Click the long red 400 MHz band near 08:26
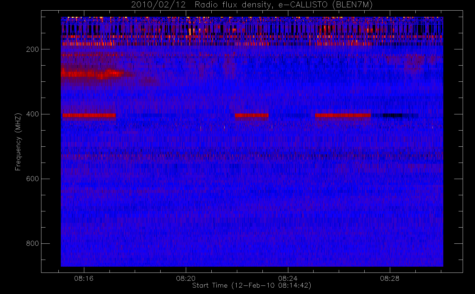475x294 pixels. click(343, 115)
